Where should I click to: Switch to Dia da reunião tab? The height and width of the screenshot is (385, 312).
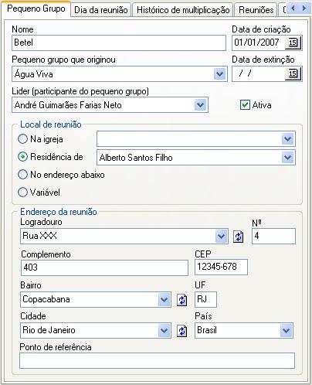(x=101, y=10)
